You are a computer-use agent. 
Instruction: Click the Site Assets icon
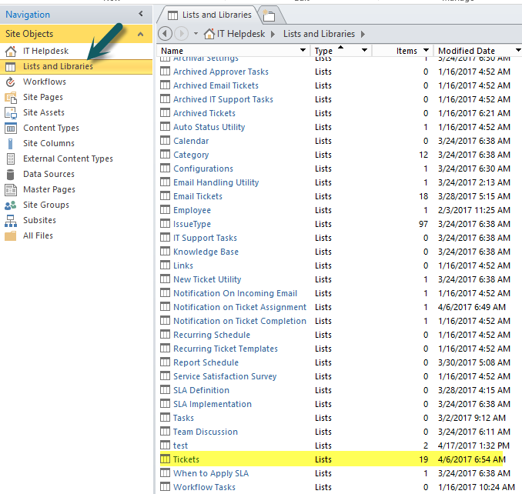(11, 113)
